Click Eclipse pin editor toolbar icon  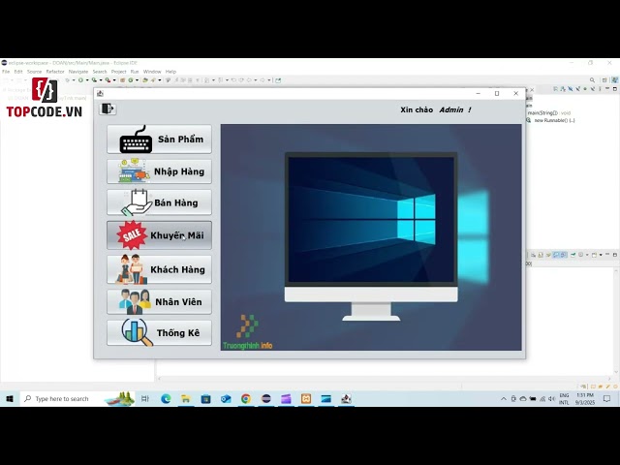pyautogui.click(x=278, y=79)
